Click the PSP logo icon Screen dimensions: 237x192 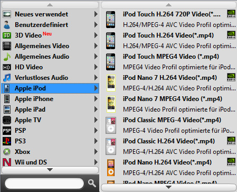[x=7, y=131]
